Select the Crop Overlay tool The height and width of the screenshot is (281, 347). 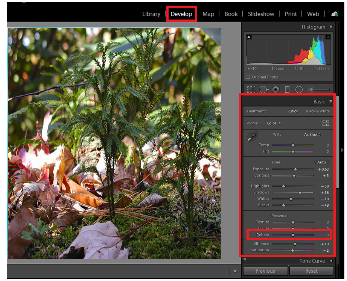[251, 89]
